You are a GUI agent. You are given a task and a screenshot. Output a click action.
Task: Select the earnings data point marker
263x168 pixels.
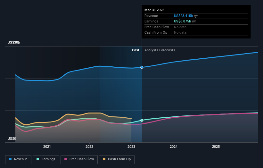click(142, 120)
